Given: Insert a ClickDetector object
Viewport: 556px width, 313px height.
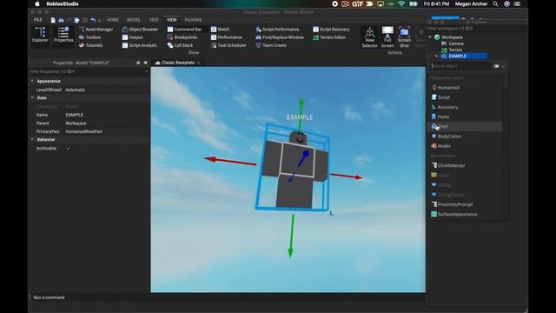Looking at the screenshot, I should click(466, 165).
